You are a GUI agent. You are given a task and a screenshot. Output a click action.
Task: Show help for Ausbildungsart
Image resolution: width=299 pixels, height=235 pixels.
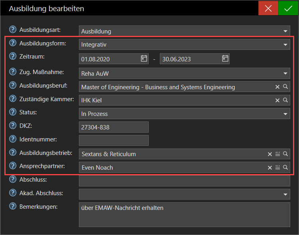click(12, 30)
